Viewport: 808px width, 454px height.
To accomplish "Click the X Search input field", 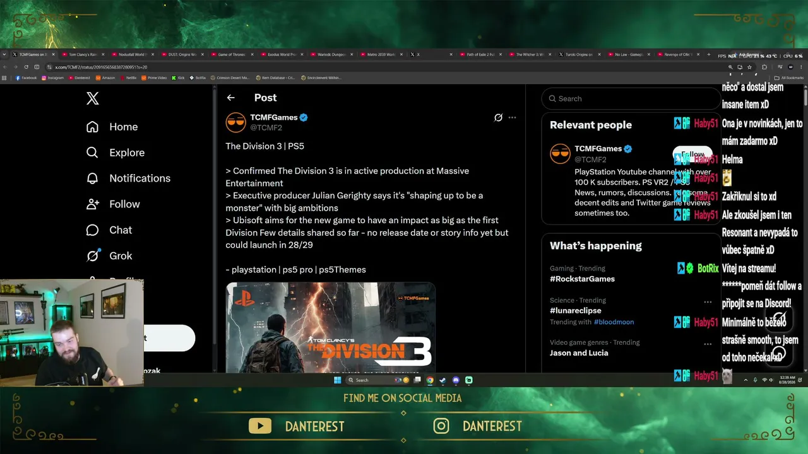I will click(x=630, y=98).
